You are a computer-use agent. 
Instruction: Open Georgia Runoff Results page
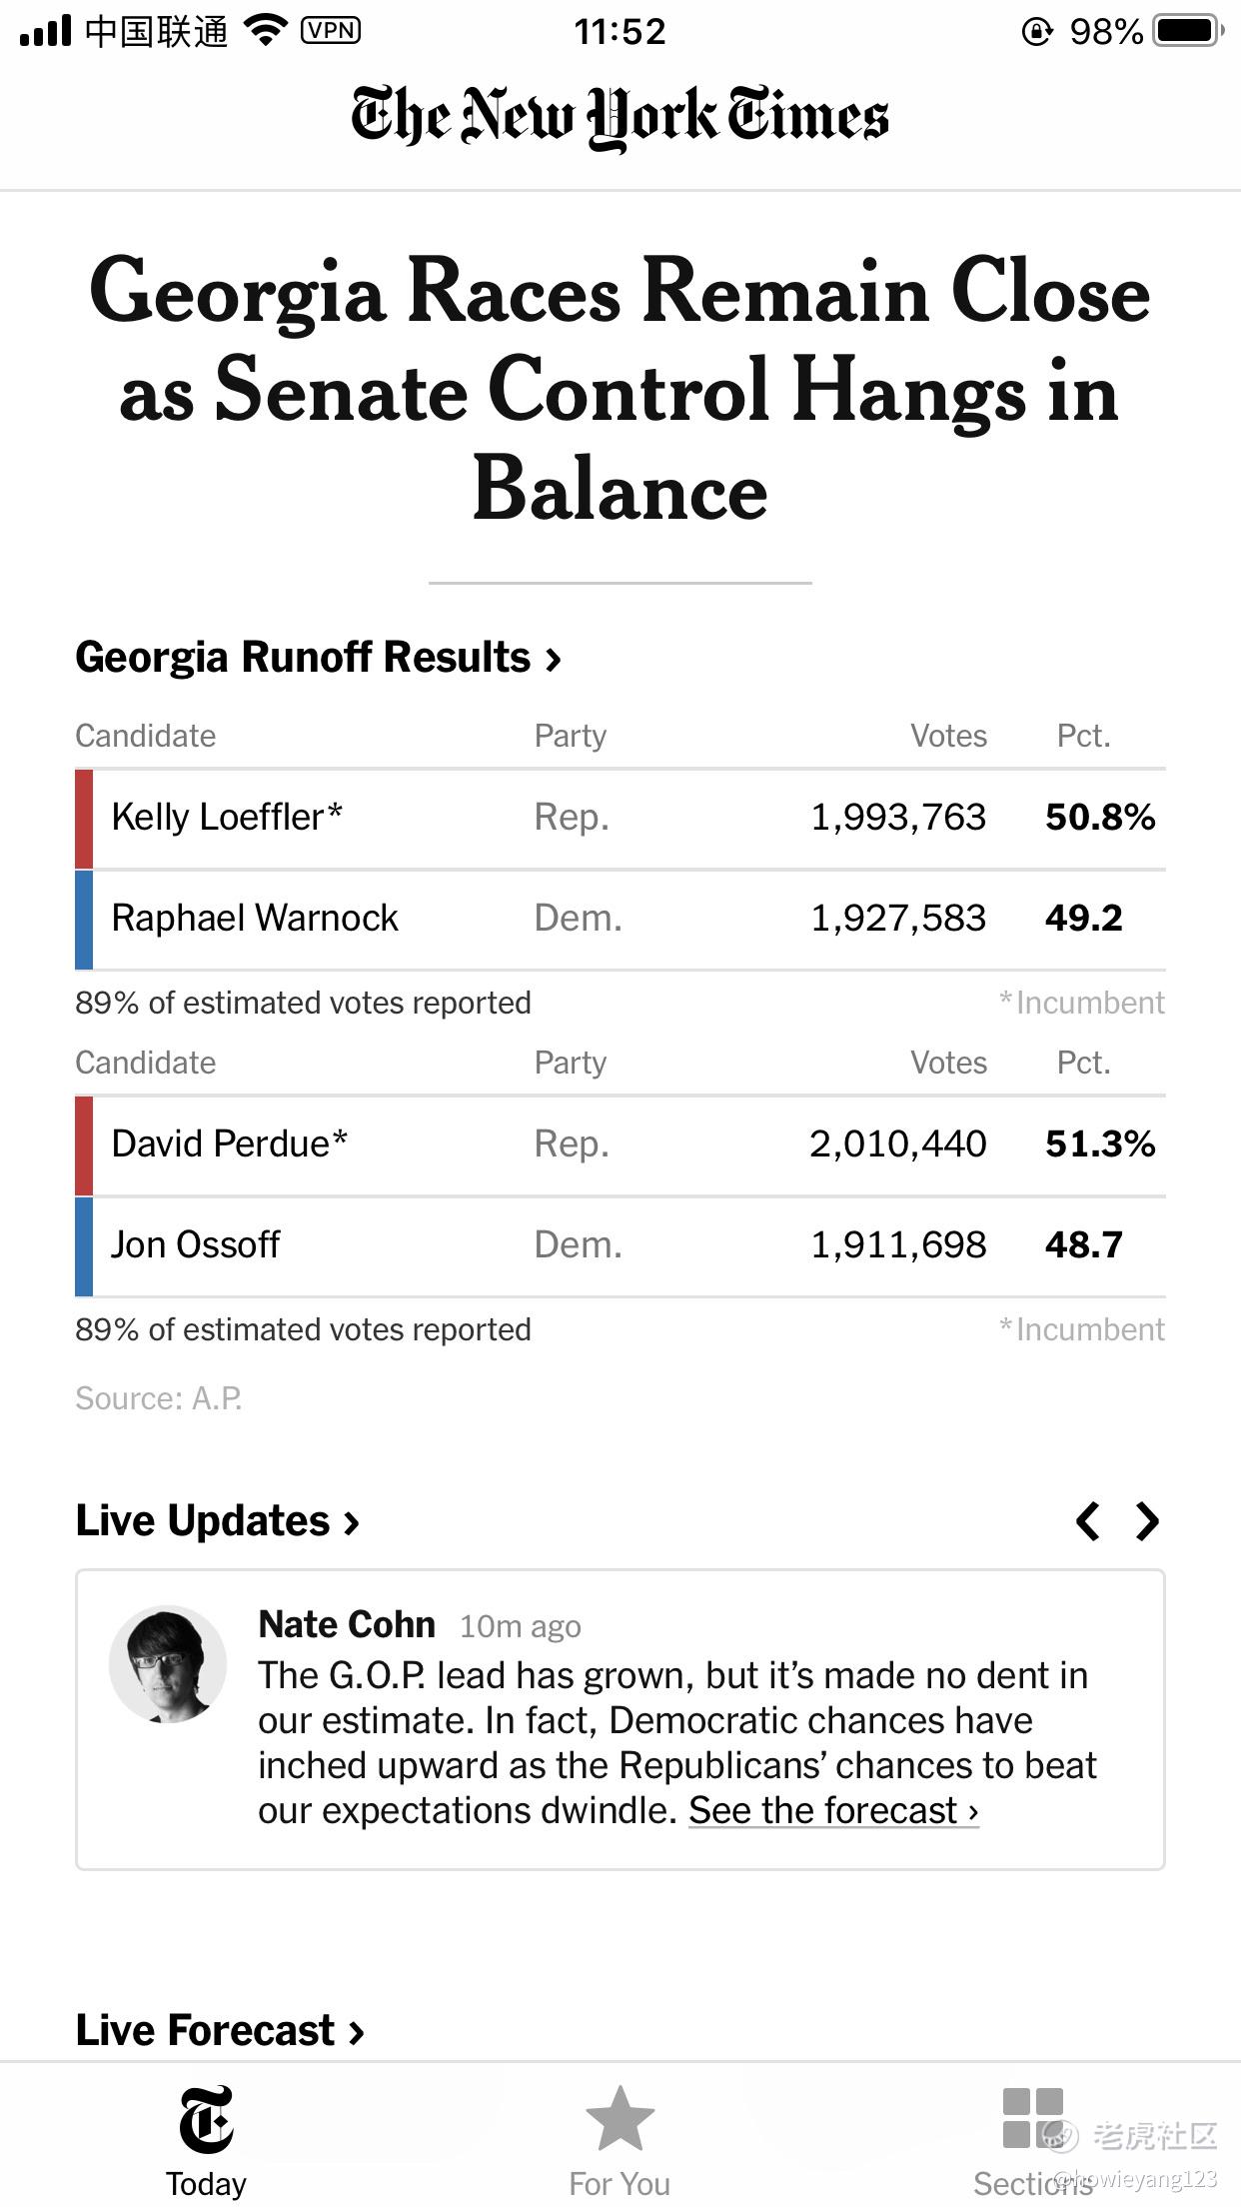(318, 658)
